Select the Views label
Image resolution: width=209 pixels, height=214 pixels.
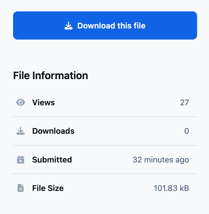(x=43, y=102)
